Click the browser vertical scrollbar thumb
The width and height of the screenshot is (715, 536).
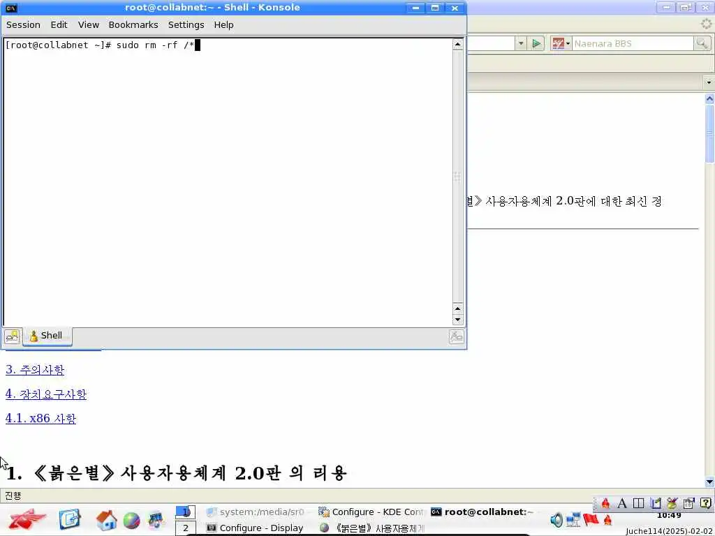tap(709, 133)
